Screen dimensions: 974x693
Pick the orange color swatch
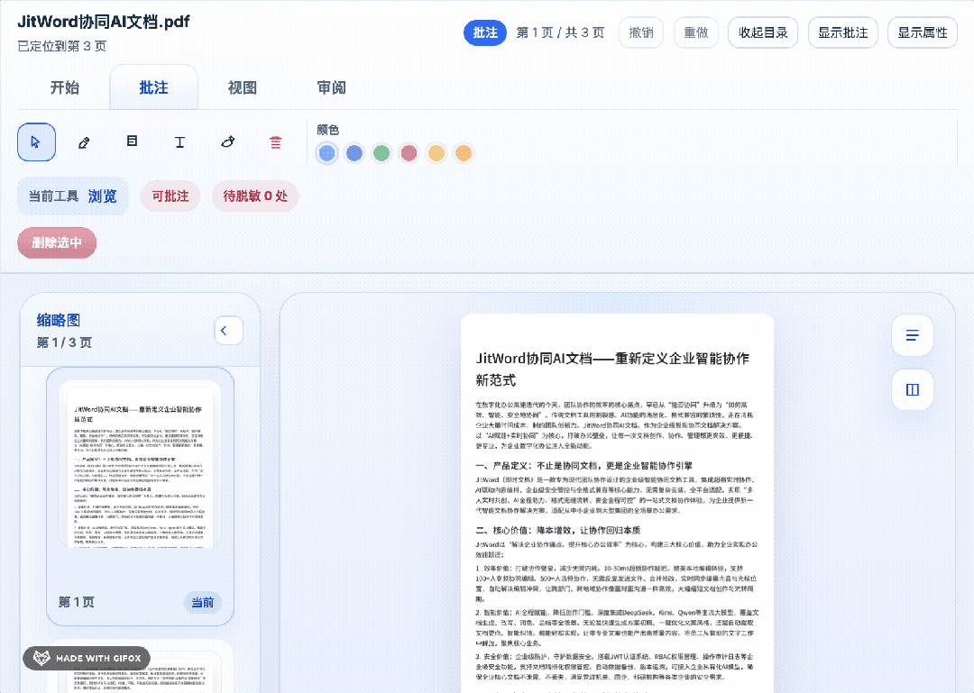[464, 153]
